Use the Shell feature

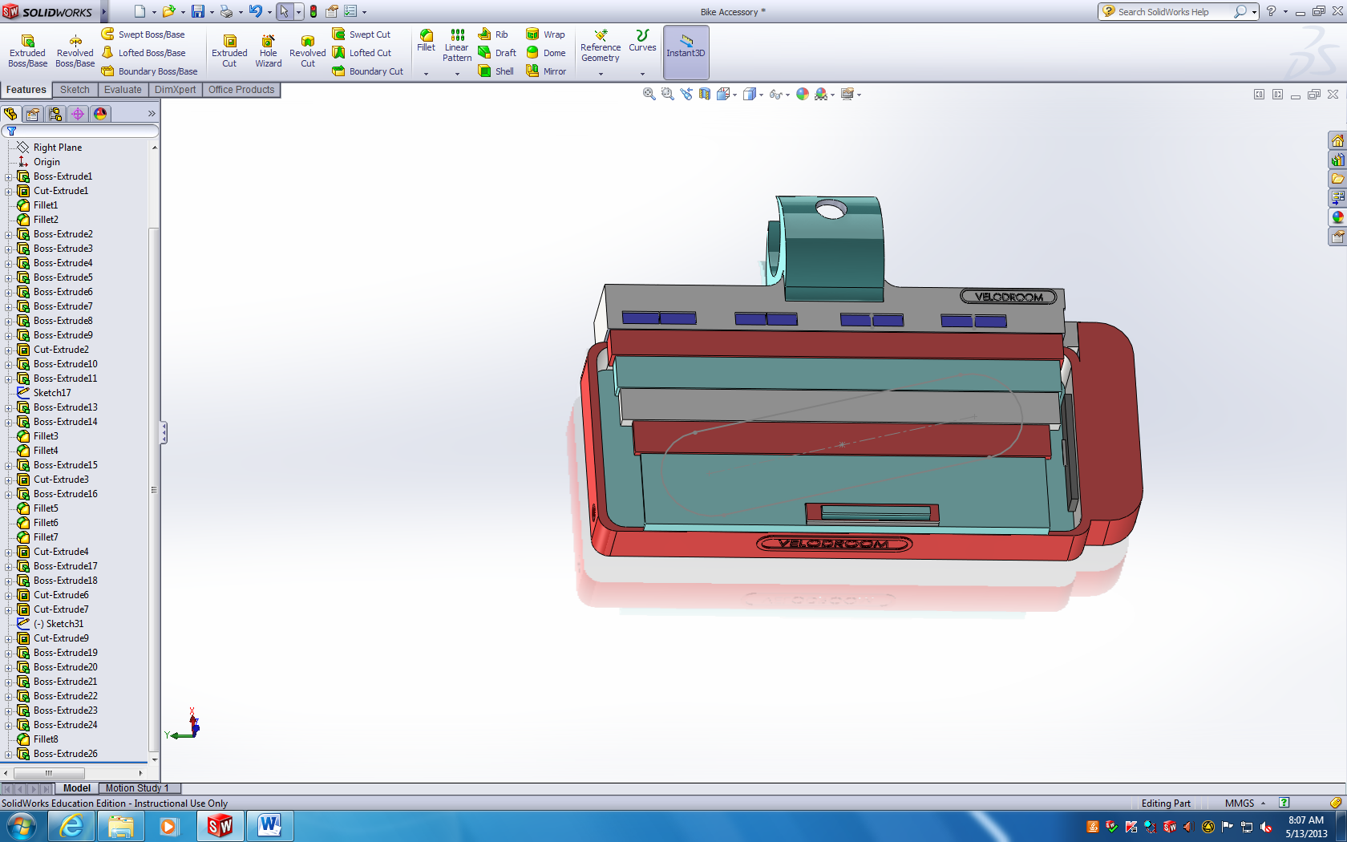tap(496, 71)
